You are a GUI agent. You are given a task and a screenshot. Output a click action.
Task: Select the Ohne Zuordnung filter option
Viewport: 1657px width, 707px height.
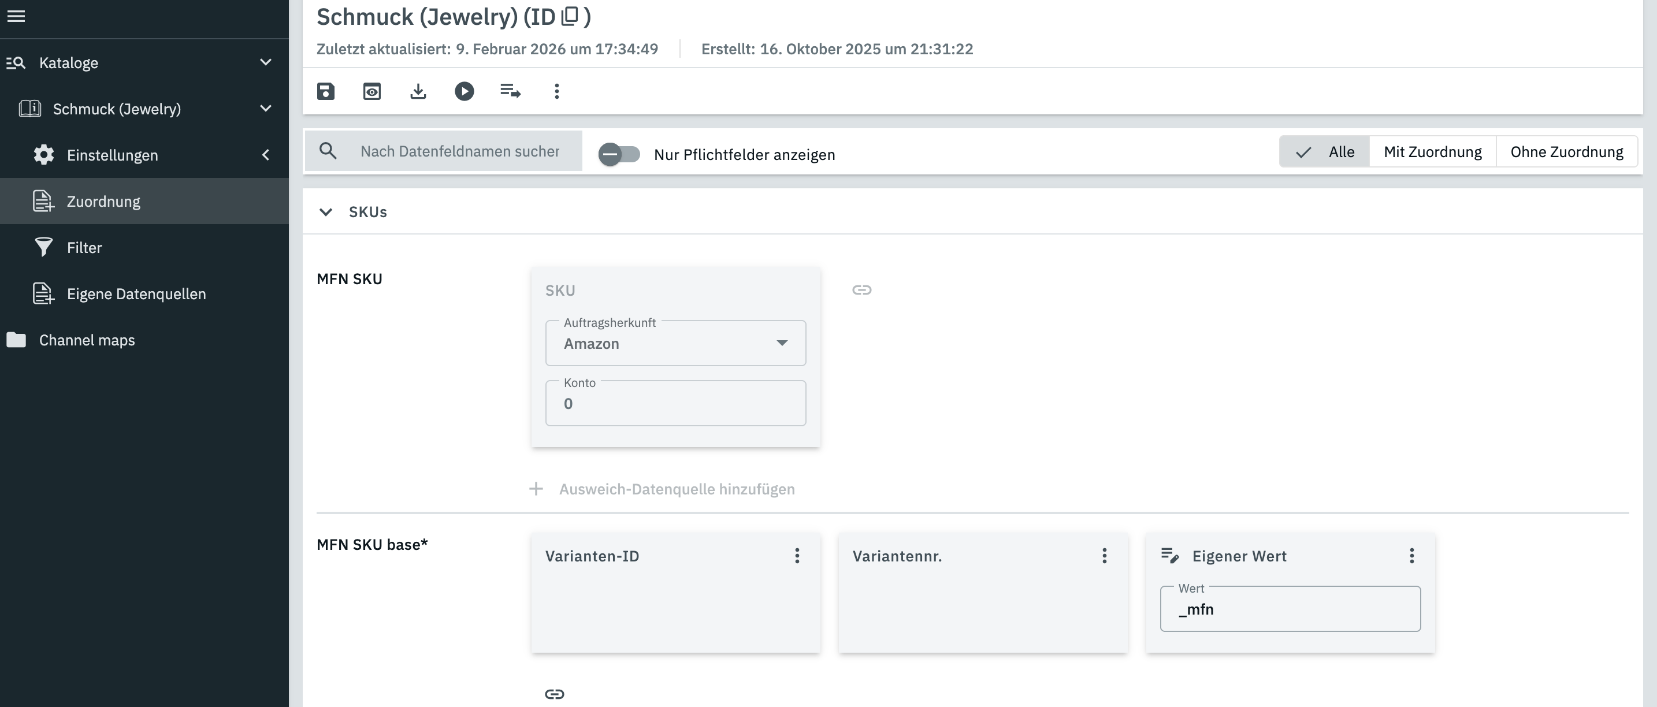1566,152
